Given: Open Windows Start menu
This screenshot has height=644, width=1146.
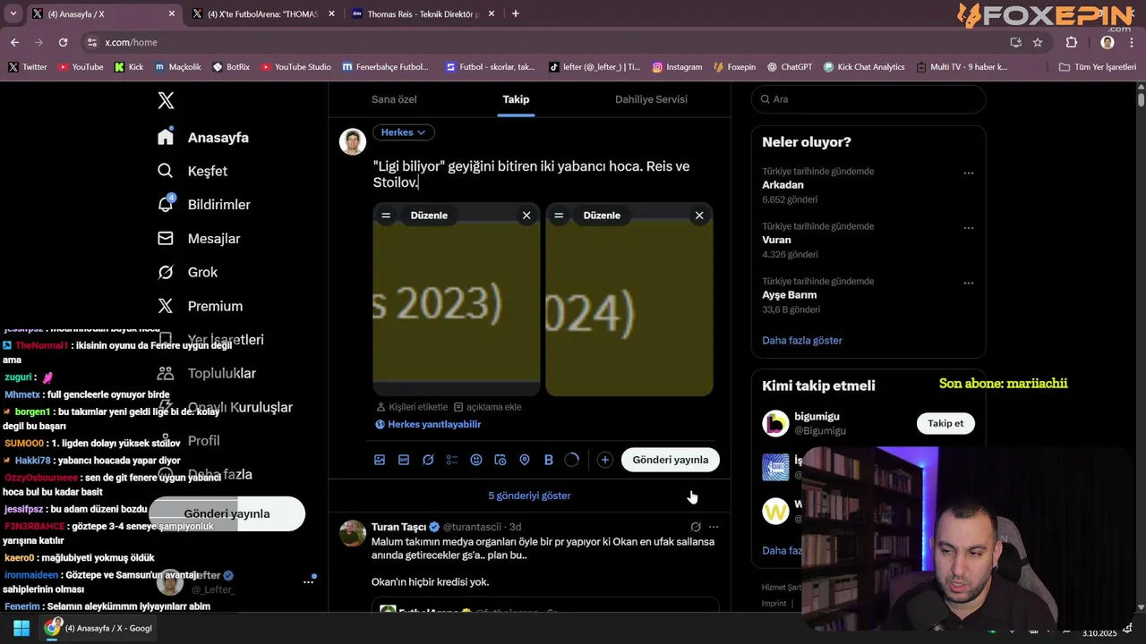Looking at the screenshot, I should pyautogui.click(x=21, y=628).
